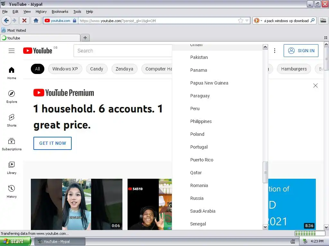
Task: Select the All filter chip
Action: point(38,69)
